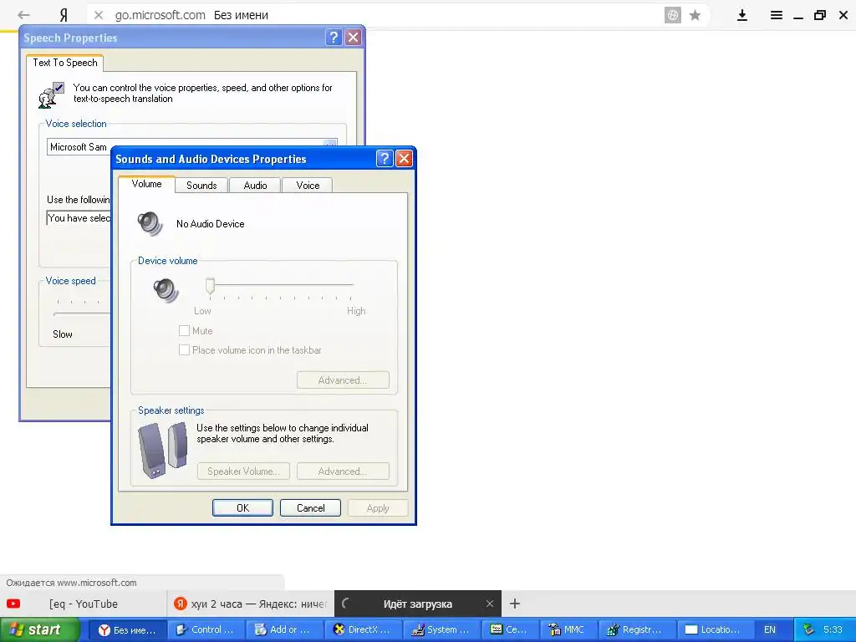Switch to Control Panel taskbar item
This screenshot has width=856, height=642.
(x=206, y=629)
